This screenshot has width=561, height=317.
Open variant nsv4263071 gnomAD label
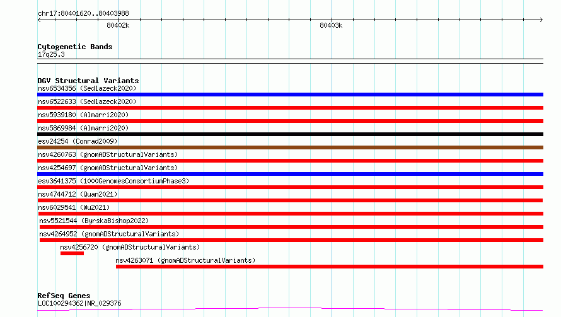point(185,260)
